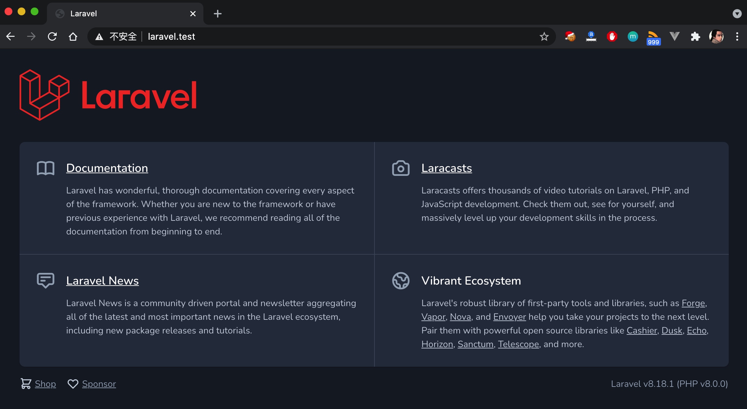The width and height of the screenshot is (747, 409).
Task: Follow the Sanctum link
Action: coord(475,344)
